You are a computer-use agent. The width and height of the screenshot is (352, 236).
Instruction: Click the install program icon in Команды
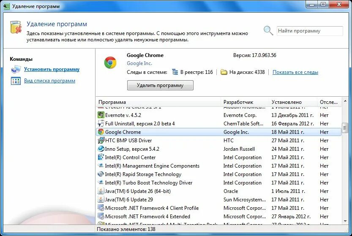[16, 69]
